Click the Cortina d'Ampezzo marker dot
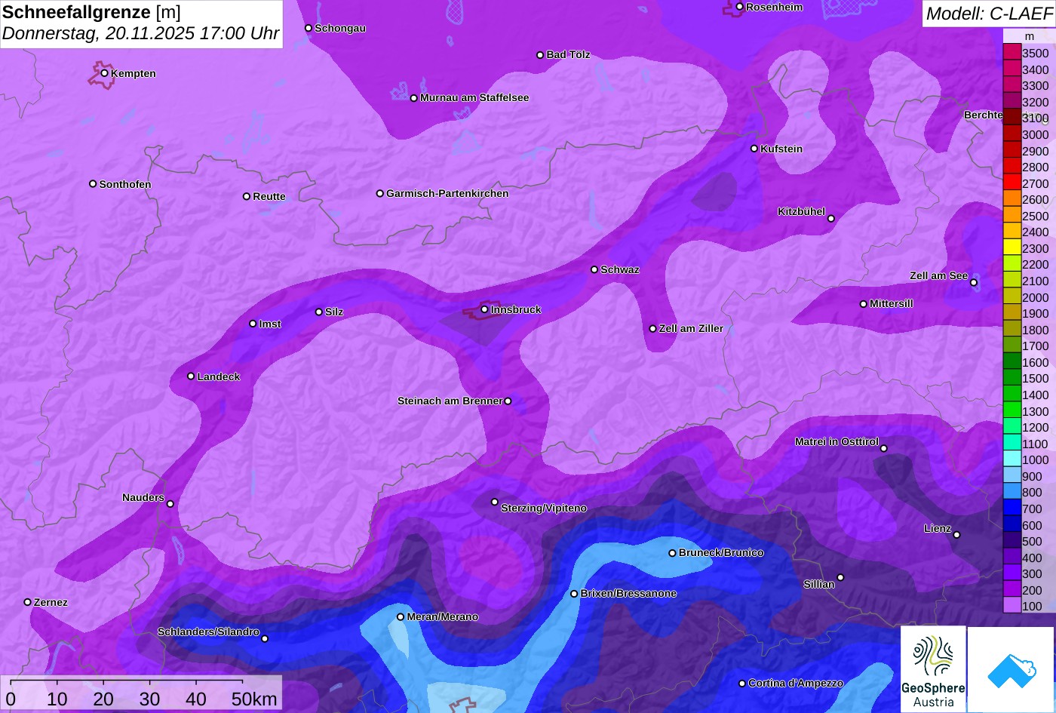Screen dimensions: 1056x713 point(741,684)
